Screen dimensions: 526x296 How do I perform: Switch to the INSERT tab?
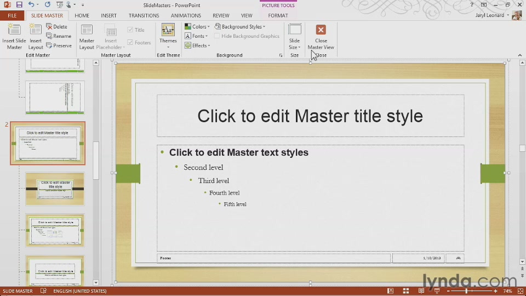click(108, 15)
